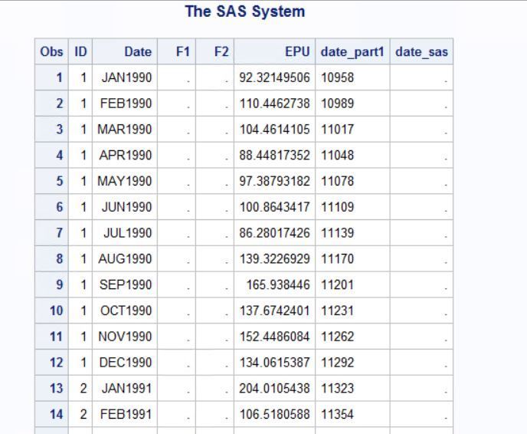This screenshot has height=434, width=527.
Task: Select the NOV1990 date cell
Action: (x=125, y=337)
